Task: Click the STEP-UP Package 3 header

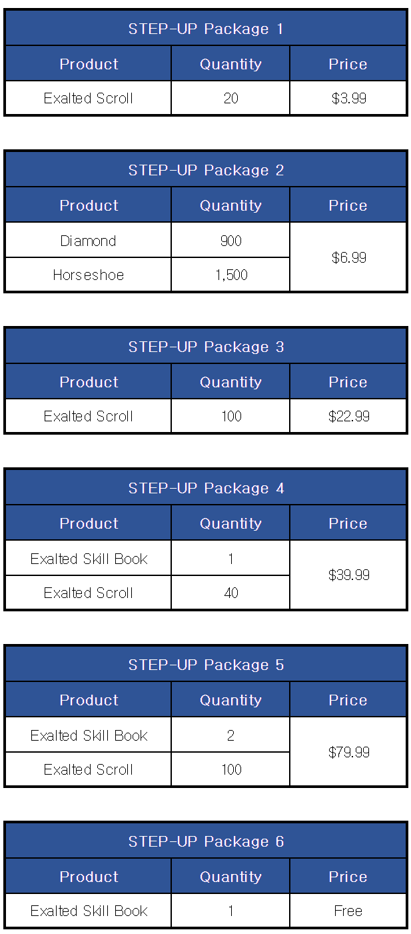Action: [x=206, y=347]
